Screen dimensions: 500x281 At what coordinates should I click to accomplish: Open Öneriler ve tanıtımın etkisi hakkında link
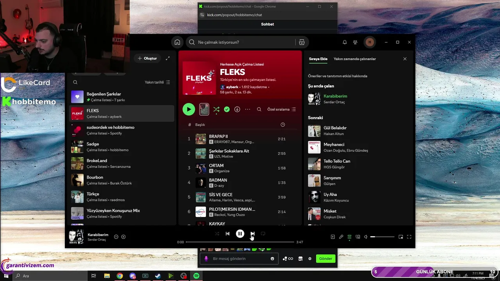(337, 76)
